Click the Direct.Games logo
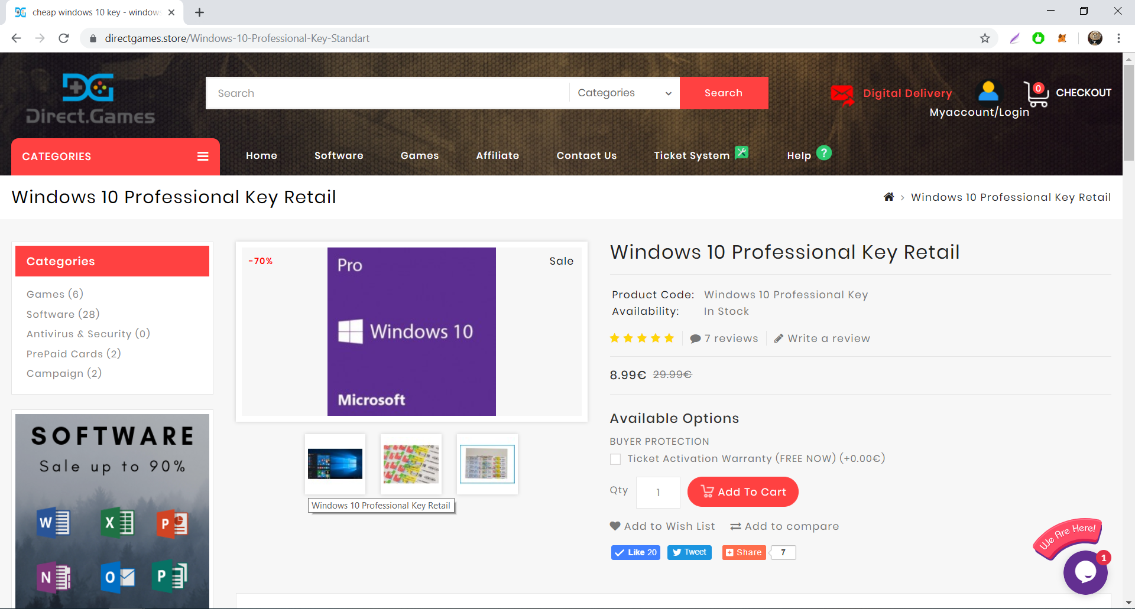Viewport: 1135px width, 609px height. (x=90, y=98)
